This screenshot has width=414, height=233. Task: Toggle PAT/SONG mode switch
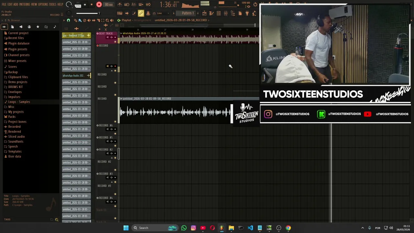point(78,5)
